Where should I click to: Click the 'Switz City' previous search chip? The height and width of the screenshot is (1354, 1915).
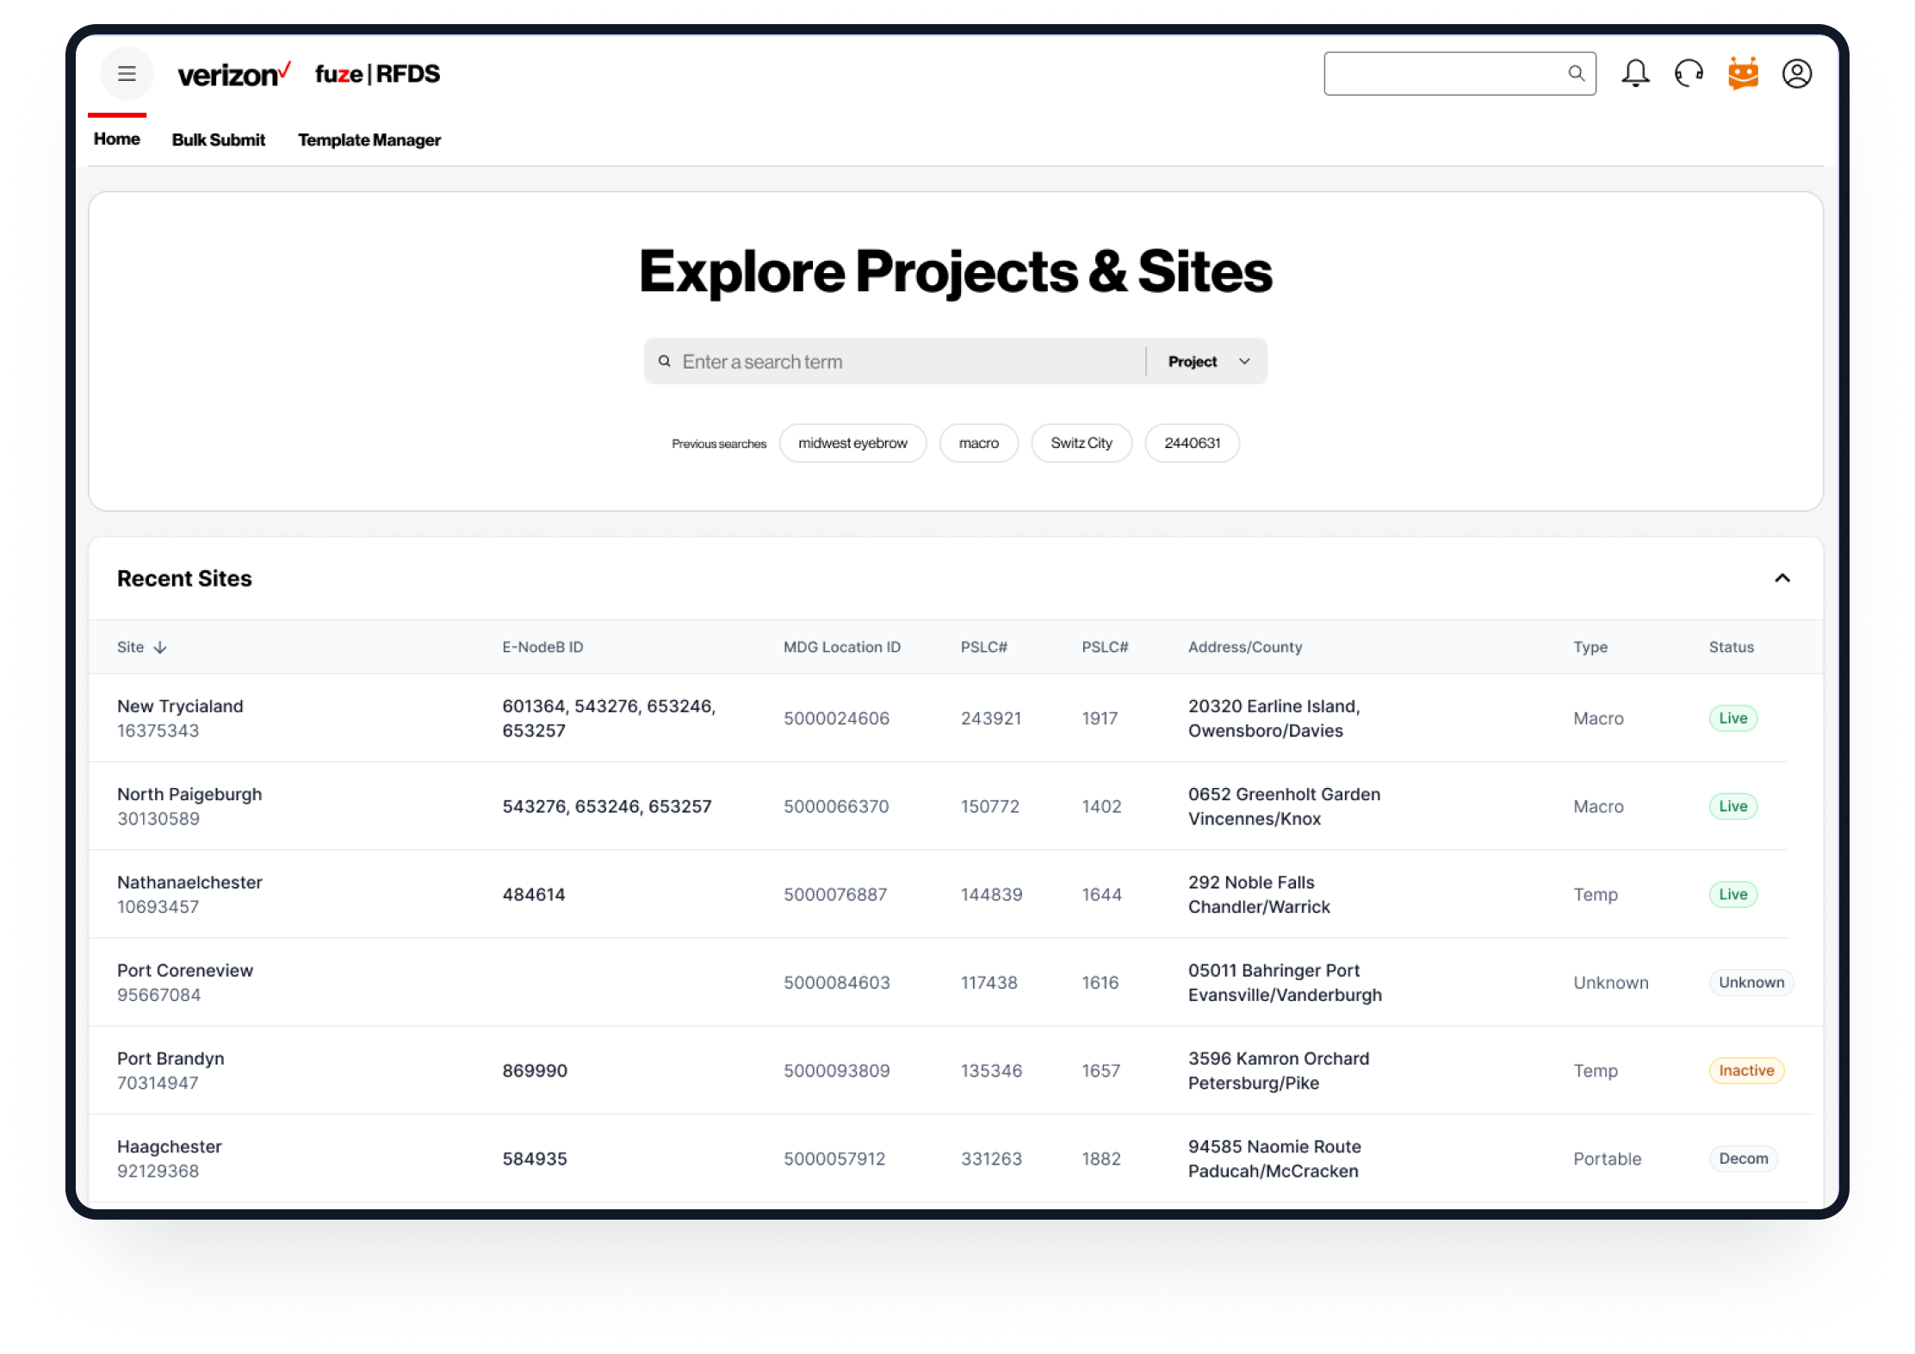[x=1081, y=444]
